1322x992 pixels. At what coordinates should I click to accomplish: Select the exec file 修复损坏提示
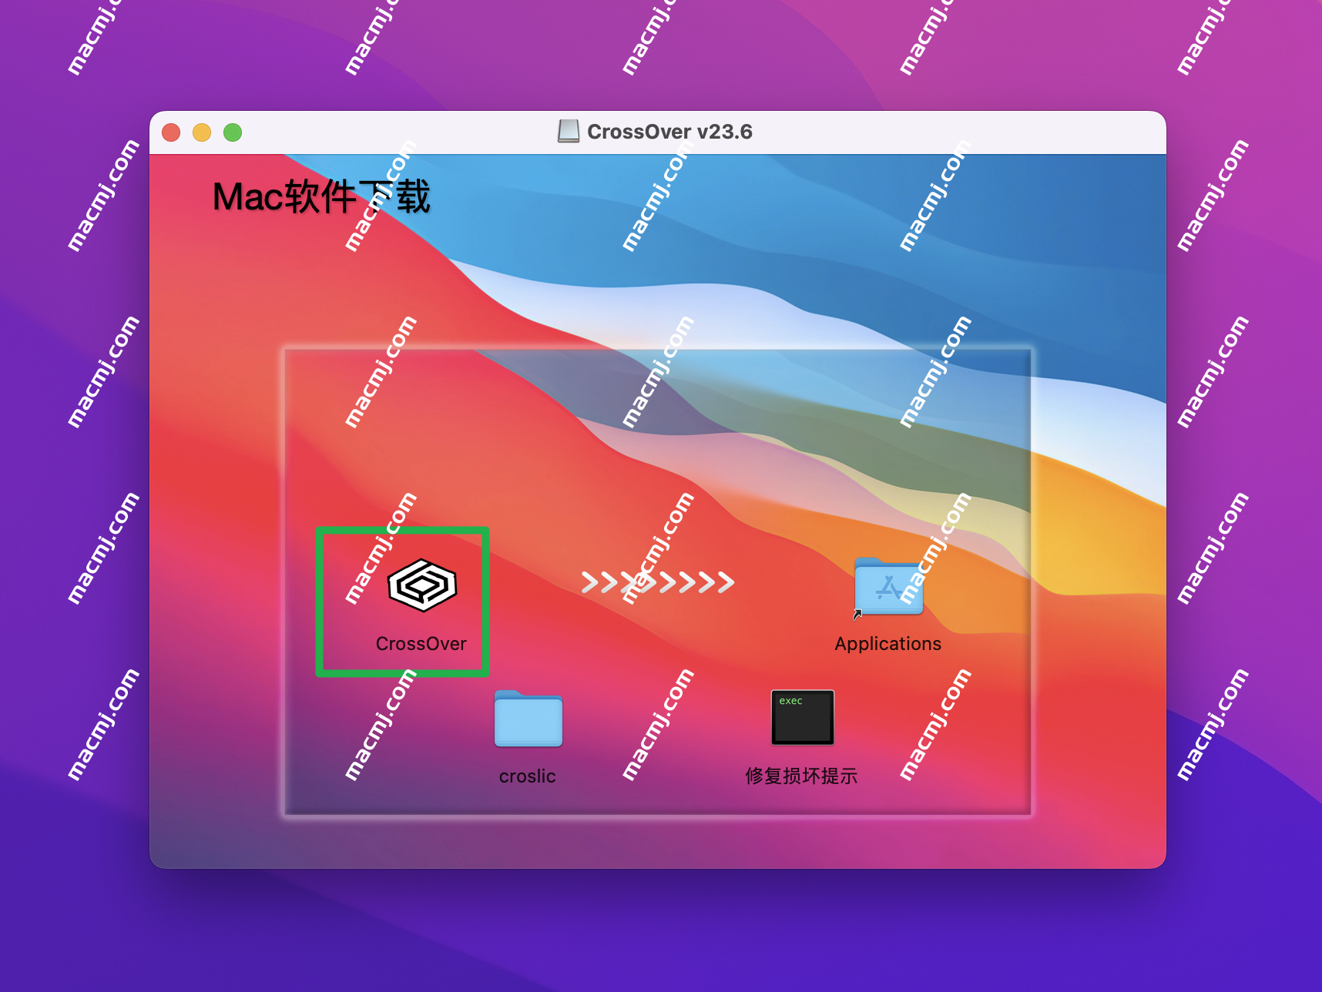coord(802,717)
